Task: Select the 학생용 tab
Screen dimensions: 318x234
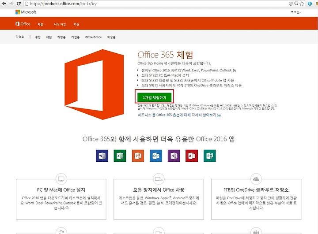Action: click(x=111, y=37)
